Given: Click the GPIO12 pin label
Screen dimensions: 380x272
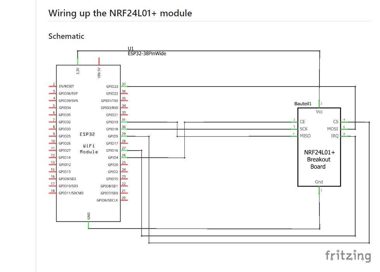Looking at the screenshot, I should tap(65, 165).
